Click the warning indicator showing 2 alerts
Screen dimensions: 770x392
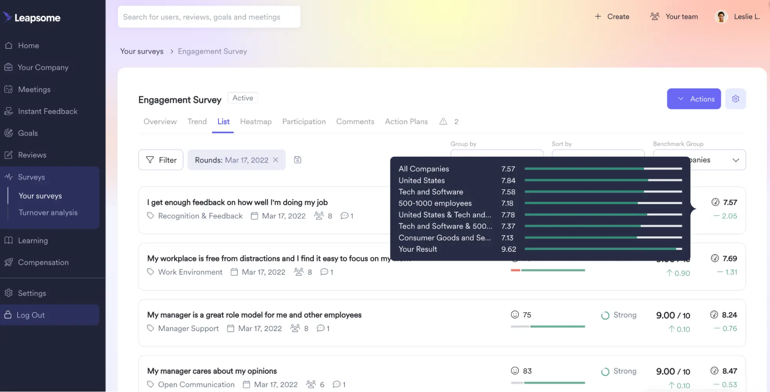448,122
